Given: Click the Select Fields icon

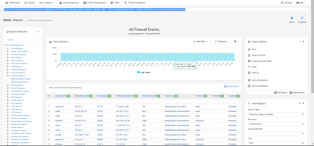Looking at the screenshot, I should tap(225, 86).
